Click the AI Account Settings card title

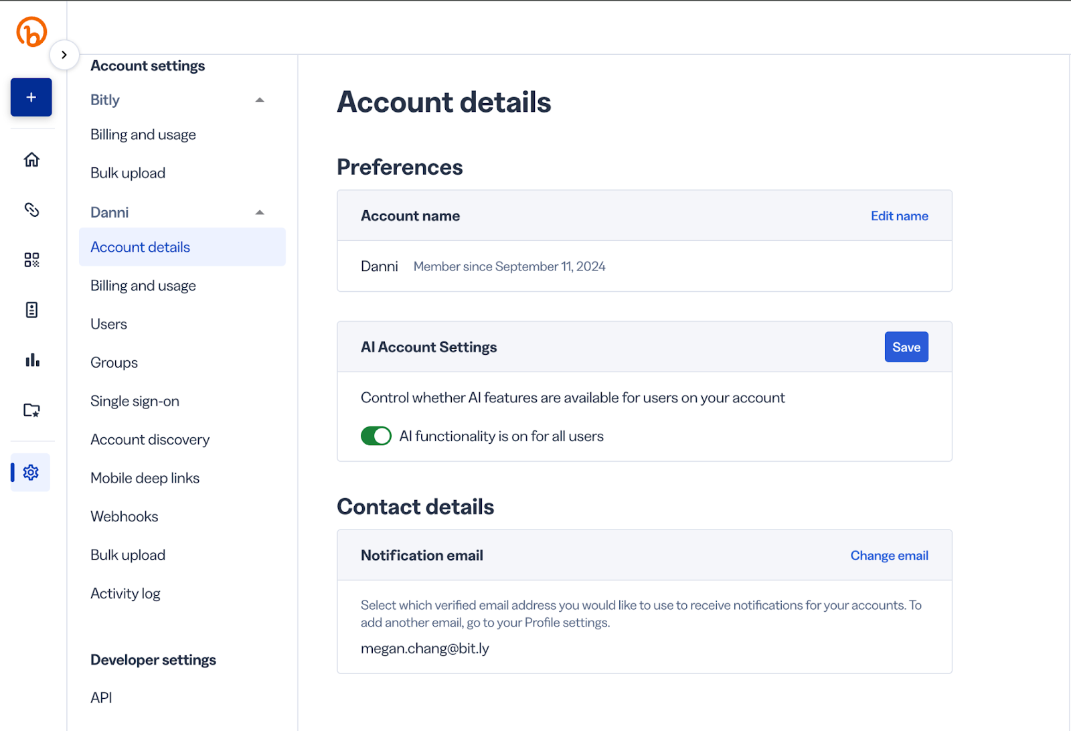[429, 347]
